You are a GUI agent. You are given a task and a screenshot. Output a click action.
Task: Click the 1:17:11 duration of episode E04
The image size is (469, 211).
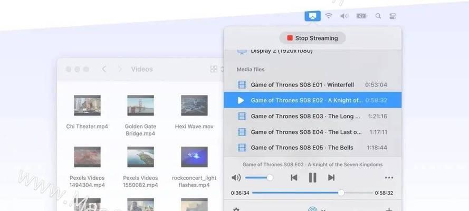point(378,132)
